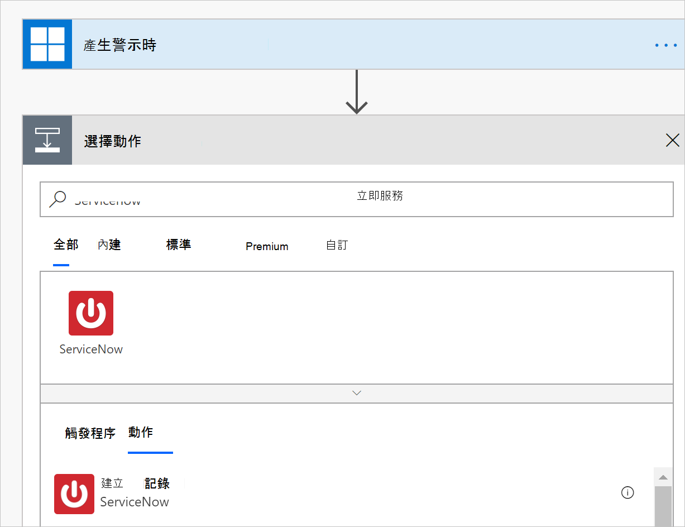685x527 pixels.
Task: Open the info icon next to 建立記錄
Action: tap(627, 492)
